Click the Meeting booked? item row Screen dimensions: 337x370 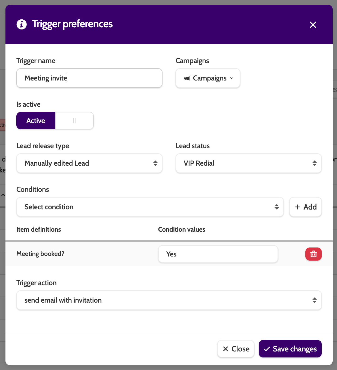tap(40, 254)
